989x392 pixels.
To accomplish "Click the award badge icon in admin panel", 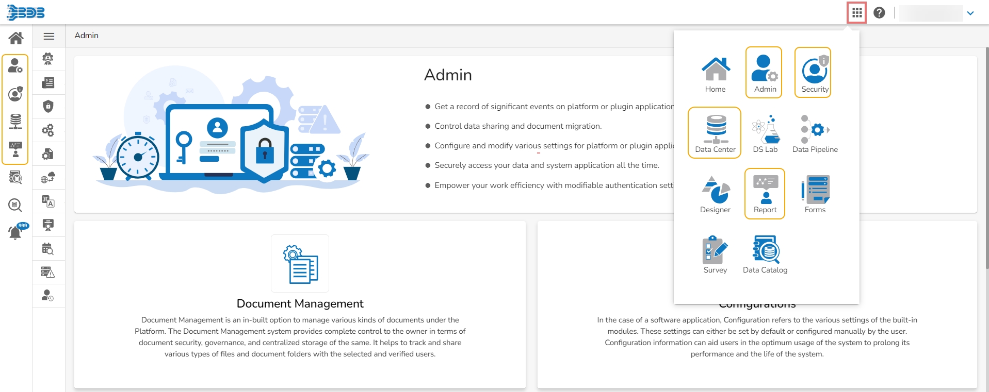I will tap(48, 59).
